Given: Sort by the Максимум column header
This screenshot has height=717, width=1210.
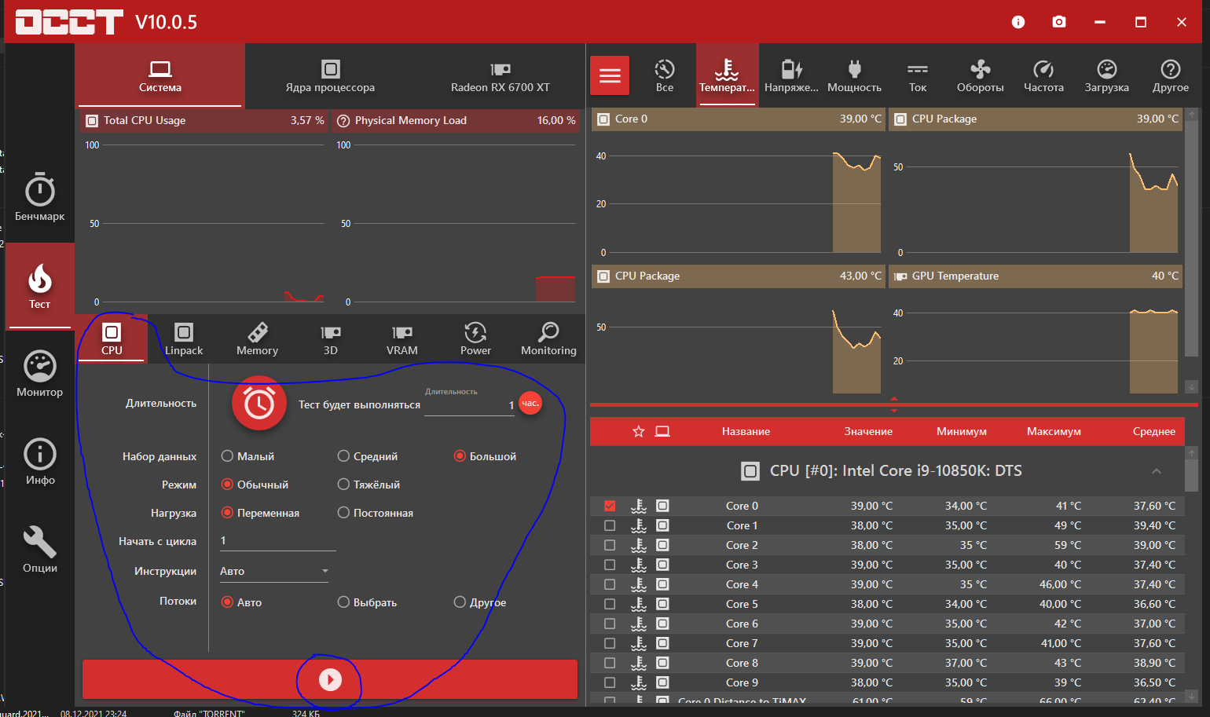Looking at the screenshot, I should click(x=1054, y=431).
